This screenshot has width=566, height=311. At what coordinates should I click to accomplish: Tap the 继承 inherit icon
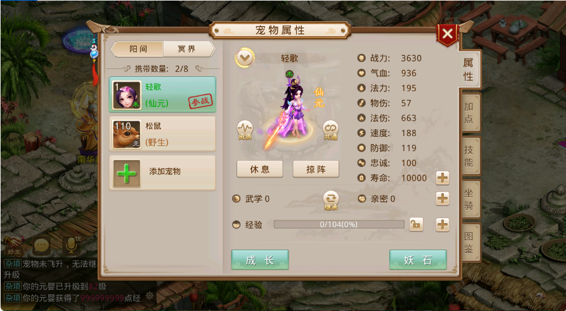(x=331, y=200)
